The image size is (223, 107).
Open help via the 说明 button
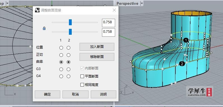tap(103, 94)
